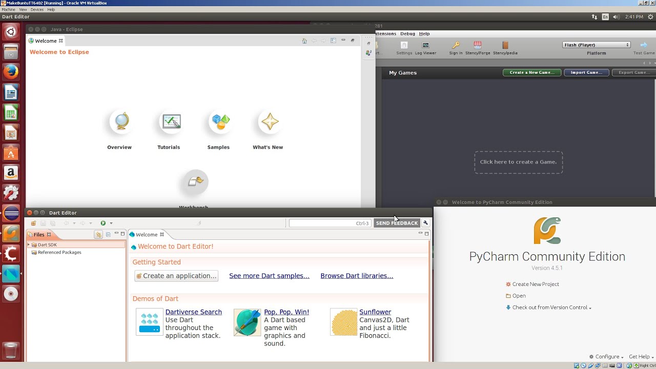Expand Check out from Version Control menu
The width and height of the screenshot is (656, 369).
point(548,307)
